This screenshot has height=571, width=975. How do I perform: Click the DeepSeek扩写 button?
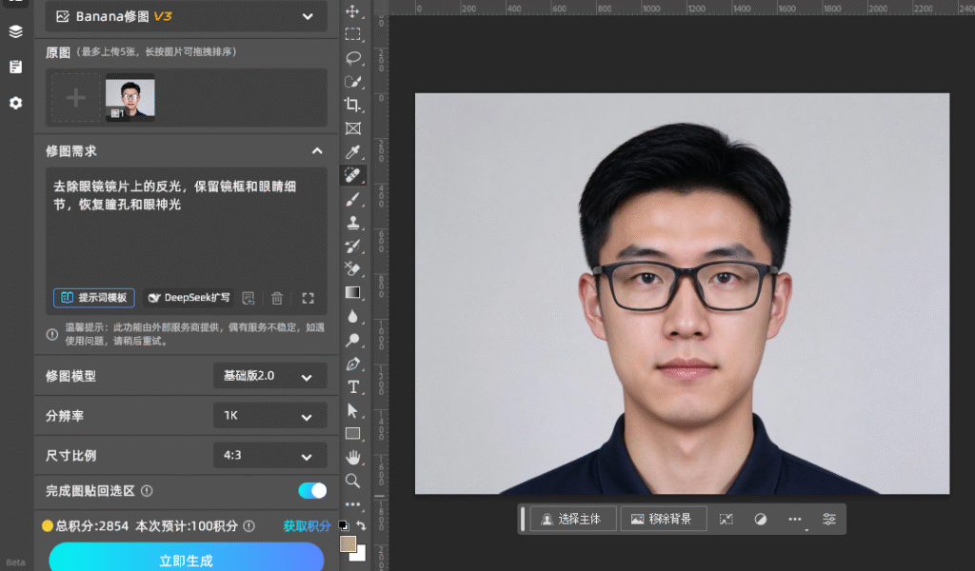tap(189, 298)
